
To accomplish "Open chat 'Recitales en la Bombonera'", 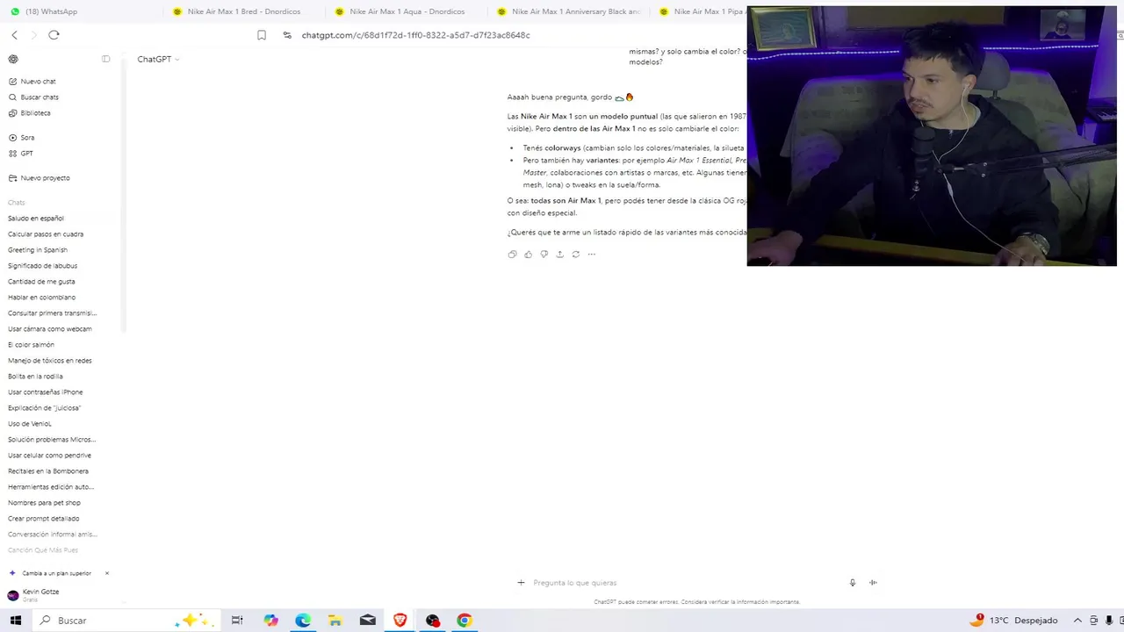I will (x=48, y=471).
